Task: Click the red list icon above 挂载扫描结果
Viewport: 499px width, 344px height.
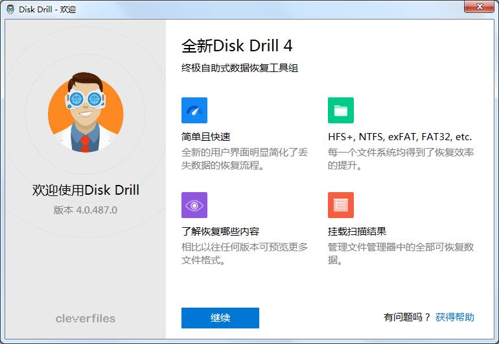Action: point(340,205)
